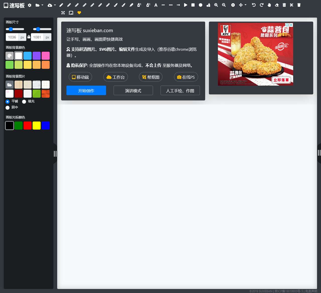
Task: Choose the dotted line tool
Action: coord(171,5)
